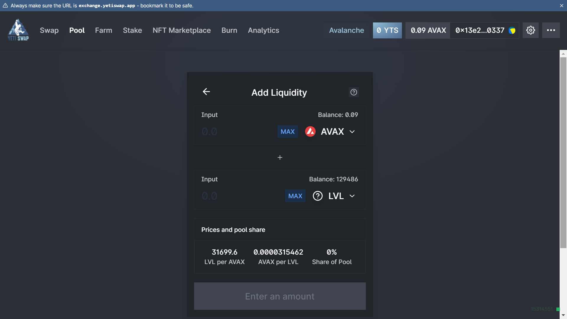Open settings gear icon

tap(531, 30)
